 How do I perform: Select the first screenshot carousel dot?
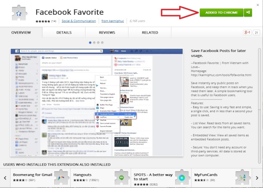(90, 43)
